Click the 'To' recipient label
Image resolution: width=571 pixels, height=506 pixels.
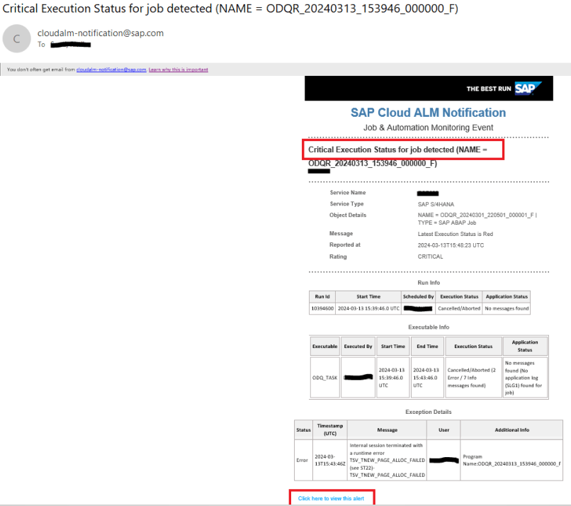click(42, 45)
